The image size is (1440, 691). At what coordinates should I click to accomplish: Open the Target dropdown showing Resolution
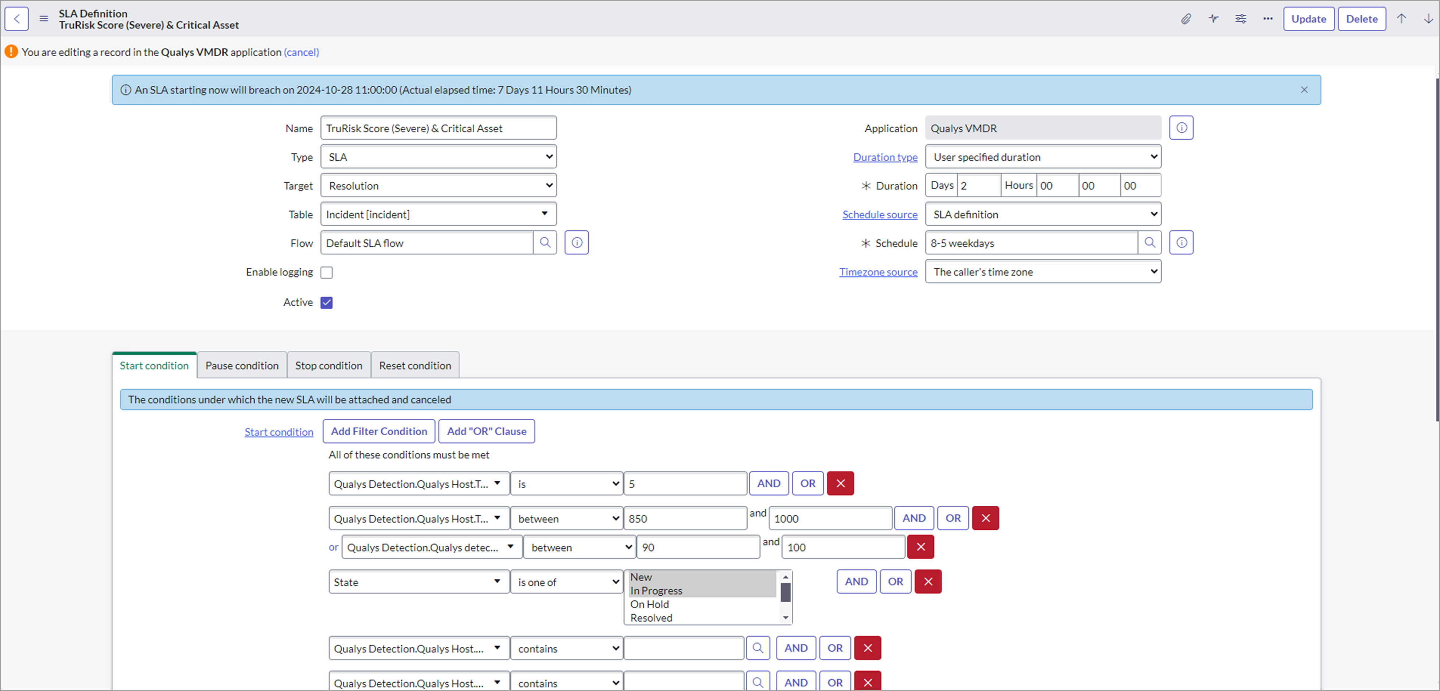[x=439, y=186]
